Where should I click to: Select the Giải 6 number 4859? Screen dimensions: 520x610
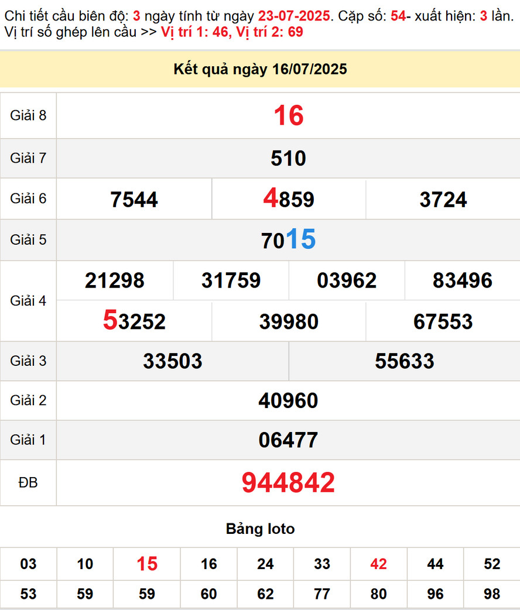point(289,200)
